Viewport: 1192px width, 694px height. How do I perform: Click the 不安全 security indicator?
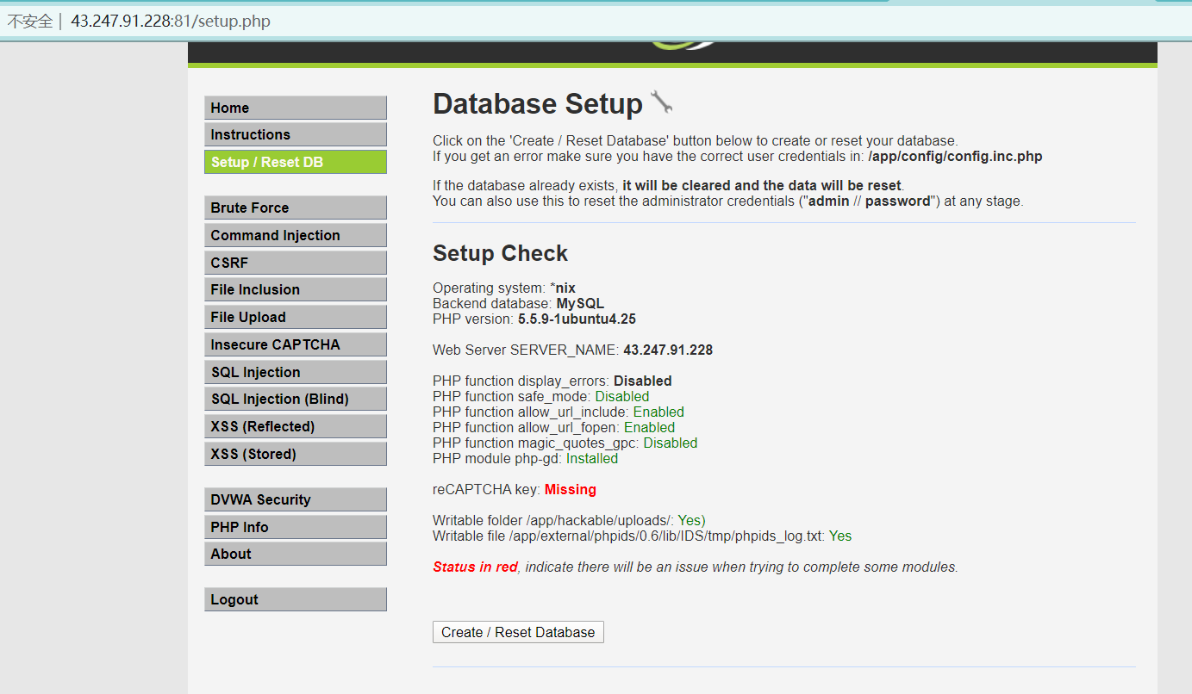(x=29, y=21)
